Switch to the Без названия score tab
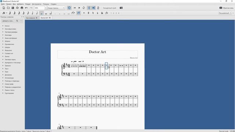Screen dimensions: 235x132 pos(30,18)
